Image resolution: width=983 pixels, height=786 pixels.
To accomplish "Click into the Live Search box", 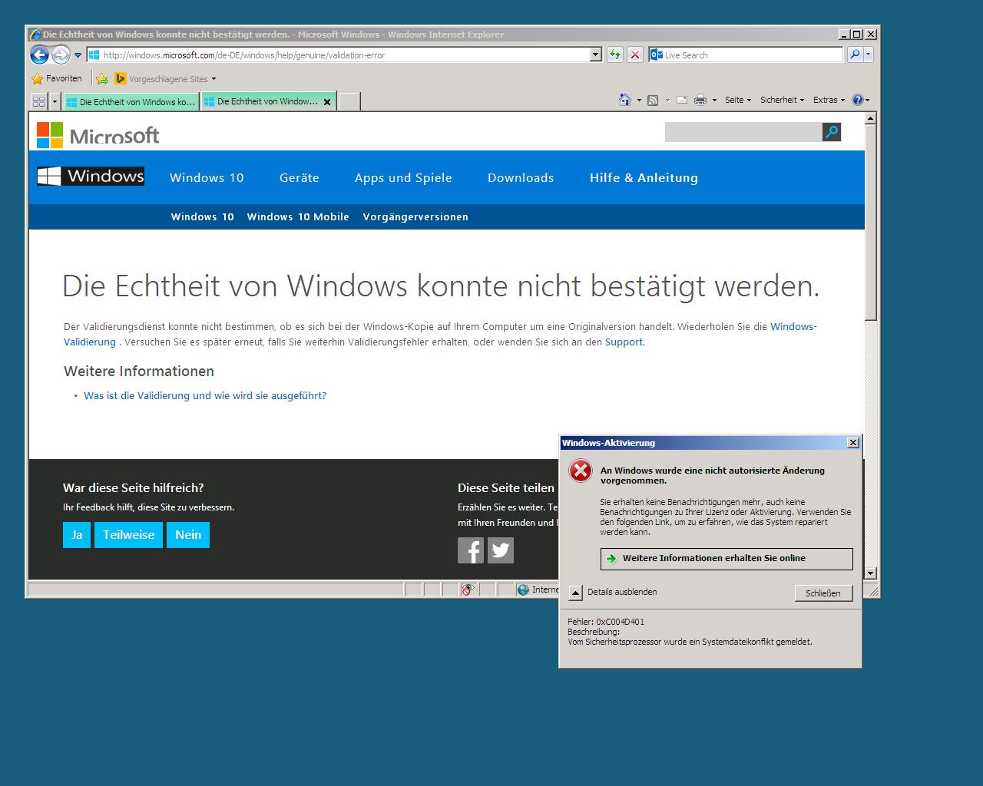I will pyautogui.click(x=746, y=55).
